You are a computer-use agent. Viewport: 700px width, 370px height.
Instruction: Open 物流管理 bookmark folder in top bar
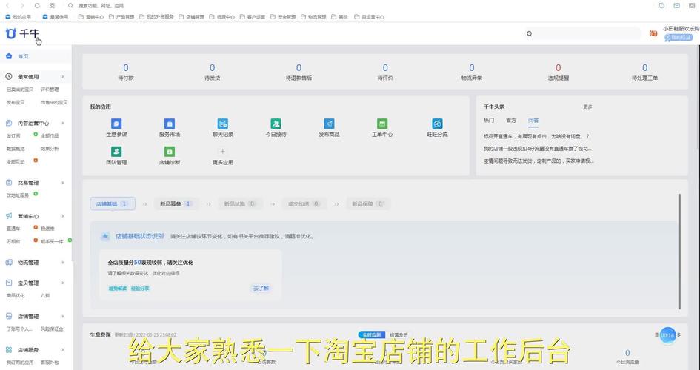click(313, 16)
